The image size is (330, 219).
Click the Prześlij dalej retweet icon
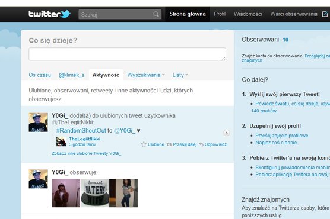point(169,144)
